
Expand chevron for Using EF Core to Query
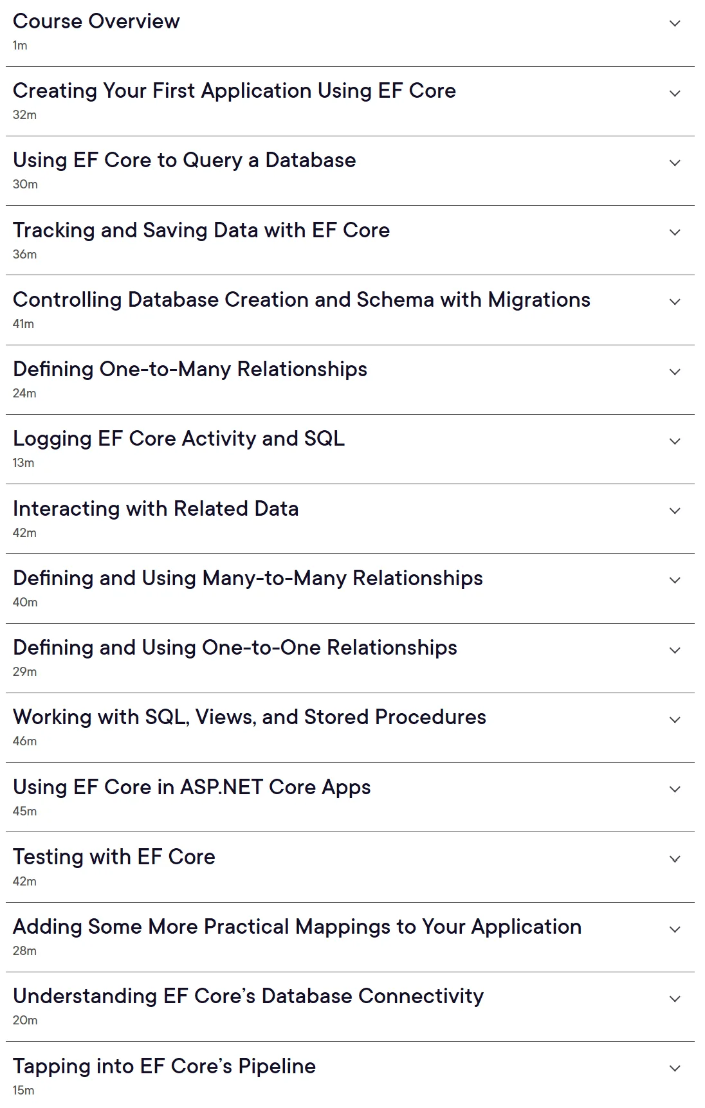tap(675, 163)
